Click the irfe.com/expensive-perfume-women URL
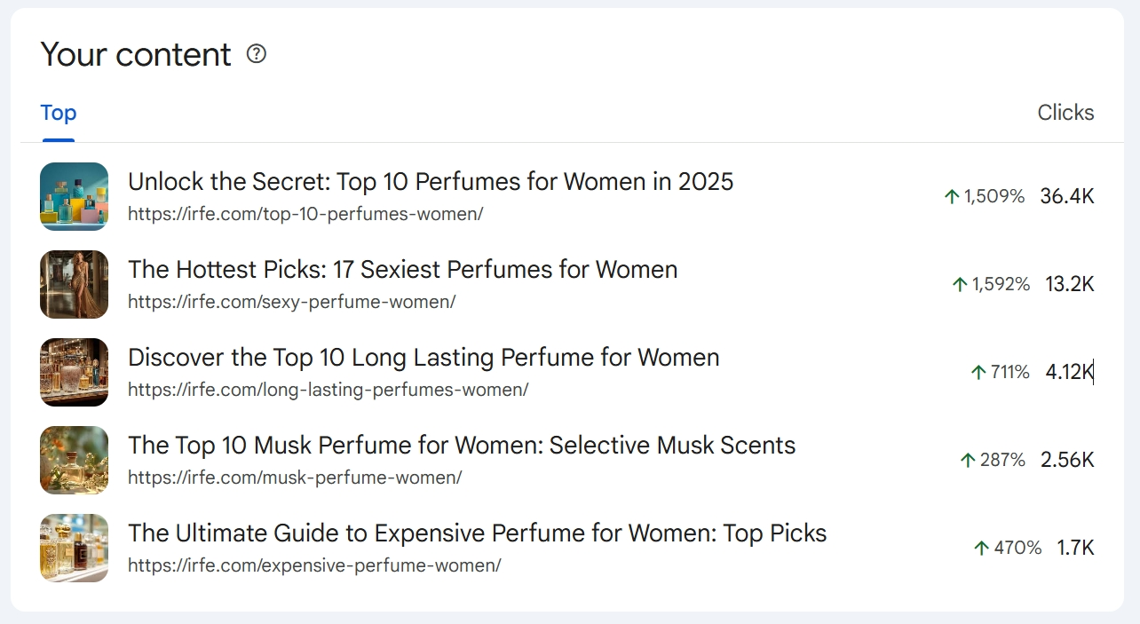Viewport: 1140px width, 624px height. pyautogui.click(x=314, y=565)
